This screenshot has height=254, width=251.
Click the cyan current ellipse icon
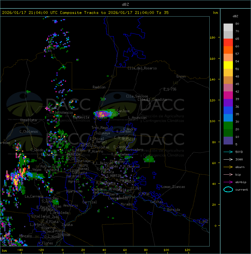click(228, 189)
